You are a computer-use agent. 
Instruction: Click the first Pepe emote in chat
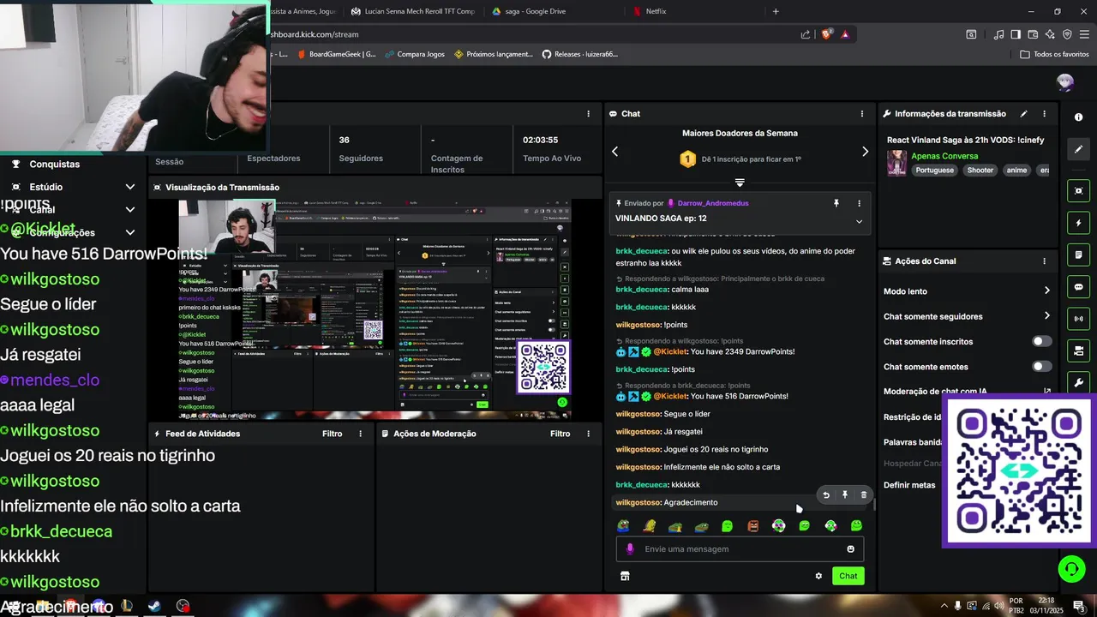coord(623,526)
